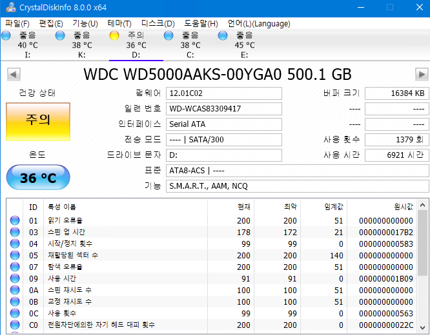Viewport: 430px width, 335px height.
Task: Click status icon for attribute 0A 스핀 재시도 수
Action: click(15, 290)
